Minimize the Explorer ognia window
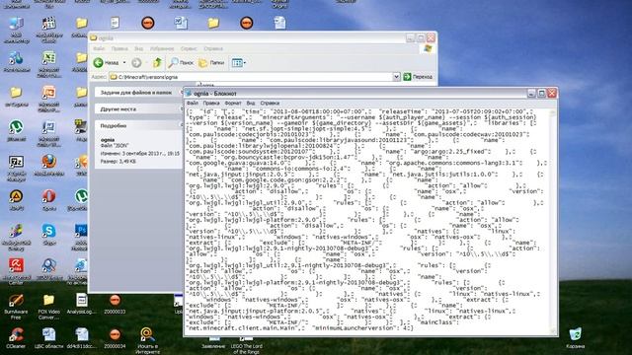632x355 pixels. [411, 37]
